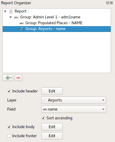This screenshot has height=142, width=115.
Task: Click the abc icon beside Populated Places group
Action: (x=22, y=23)
